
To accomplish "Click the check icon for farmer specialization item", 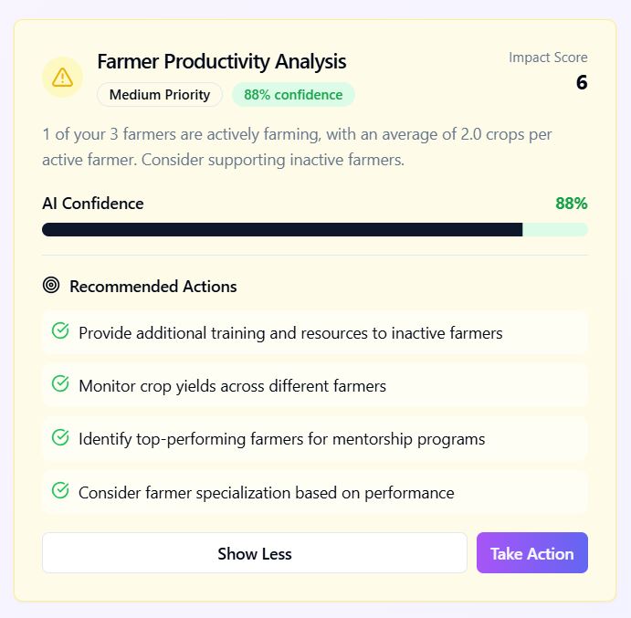I will pos(60,491).
